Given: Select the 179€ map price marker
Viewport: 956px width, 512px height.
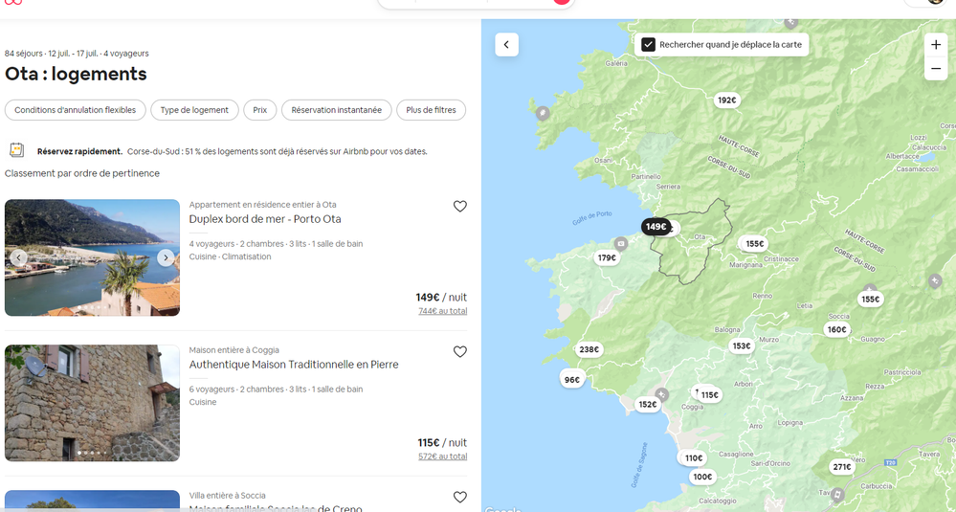Looking at the screenshot, I should coord(607,257).
